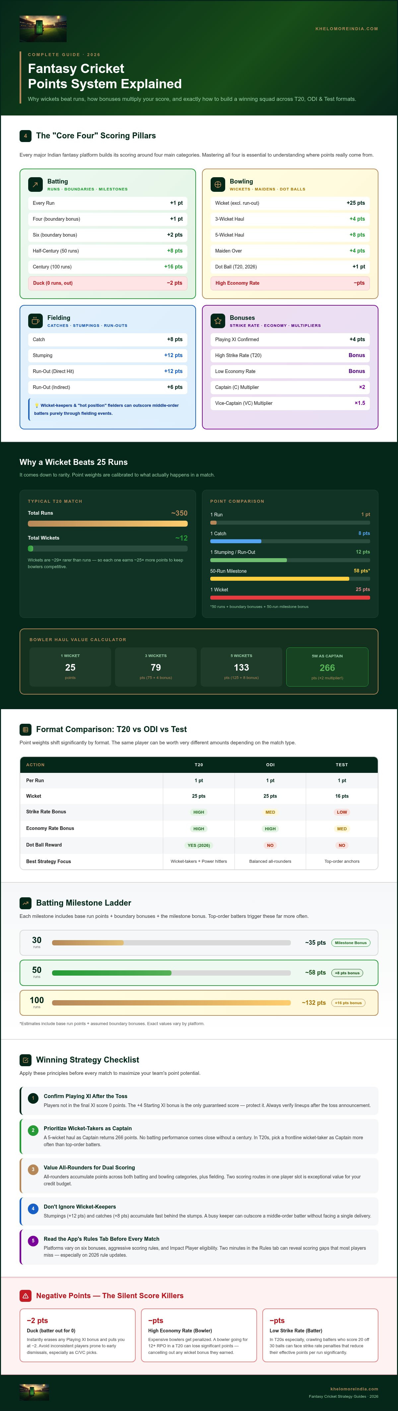Click the +16 pts bonus pill

click(348, 1003)
